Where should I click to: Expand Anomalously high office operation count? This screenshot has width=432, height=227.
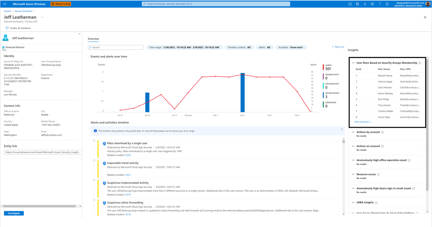353,160
